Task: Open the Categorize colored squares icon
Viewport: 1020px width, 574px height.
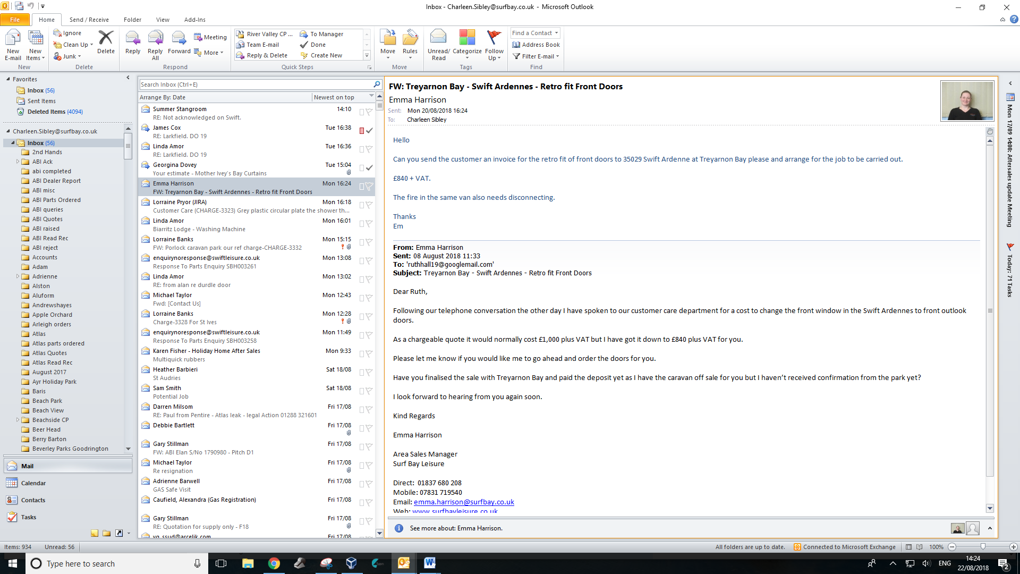Action: click(467, 38)
